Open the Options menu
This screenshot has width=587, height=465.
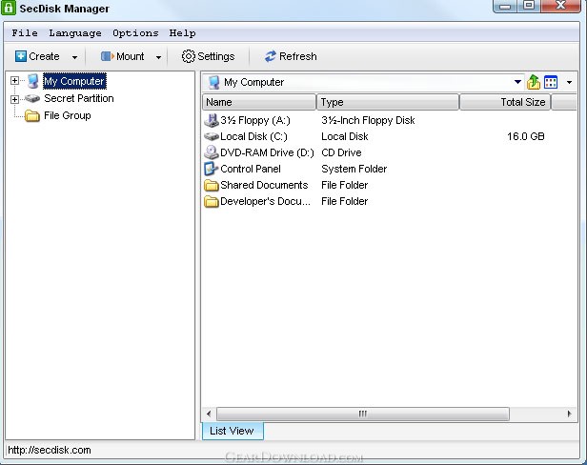[x=135, y=33]
